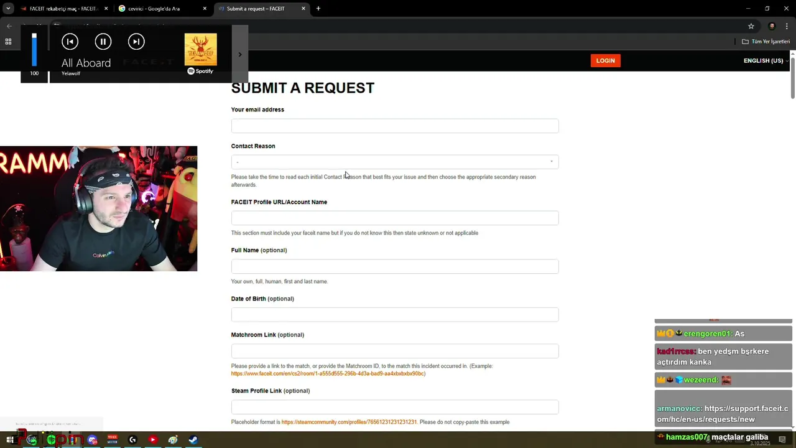
Task: Open Tüm Yer İşaretleri bookmarks folder
Action: click(766, 42)
